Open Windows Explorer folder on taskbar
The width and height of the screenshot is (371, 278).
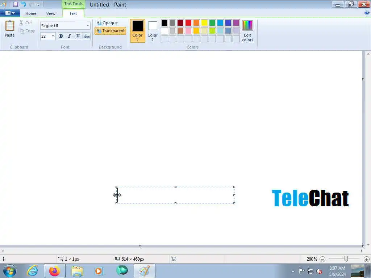pyautogui.click(x=77, y=271)
